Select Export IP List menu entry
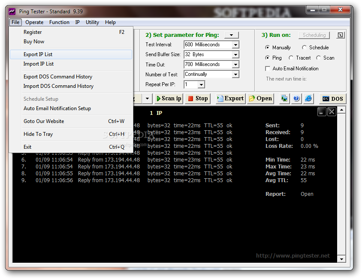The height and width of the screenshot is (279, 362). point(71,54)
